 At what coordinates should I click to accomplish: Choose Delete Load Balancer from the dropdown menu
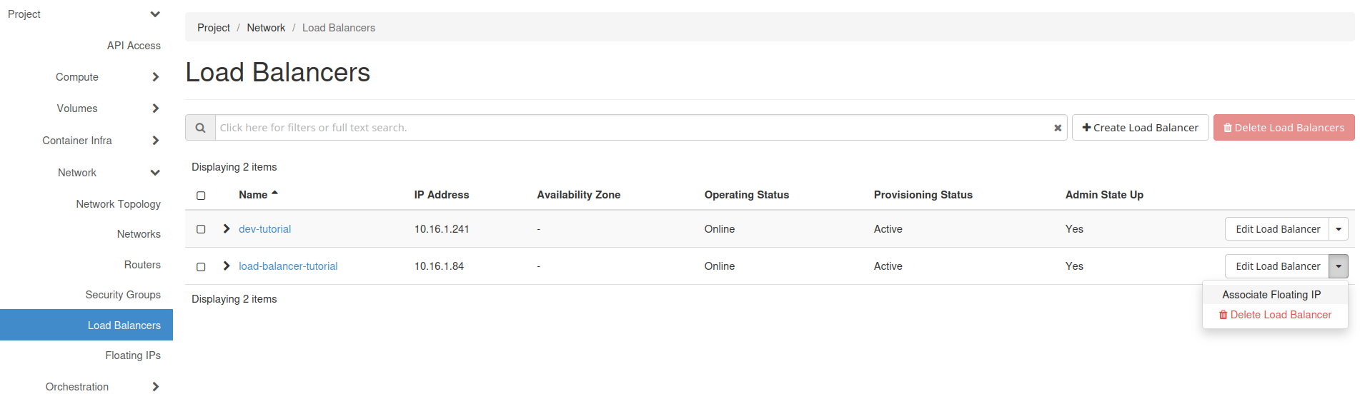click(1275, 315)
